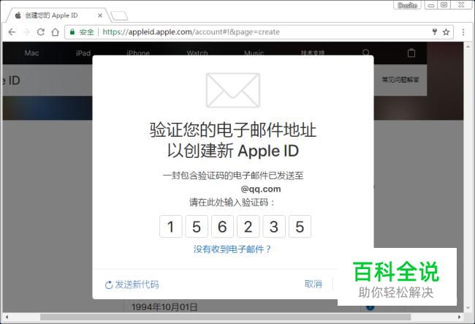Click the address bar URL
475x324 pixels.
coord(191,32)
